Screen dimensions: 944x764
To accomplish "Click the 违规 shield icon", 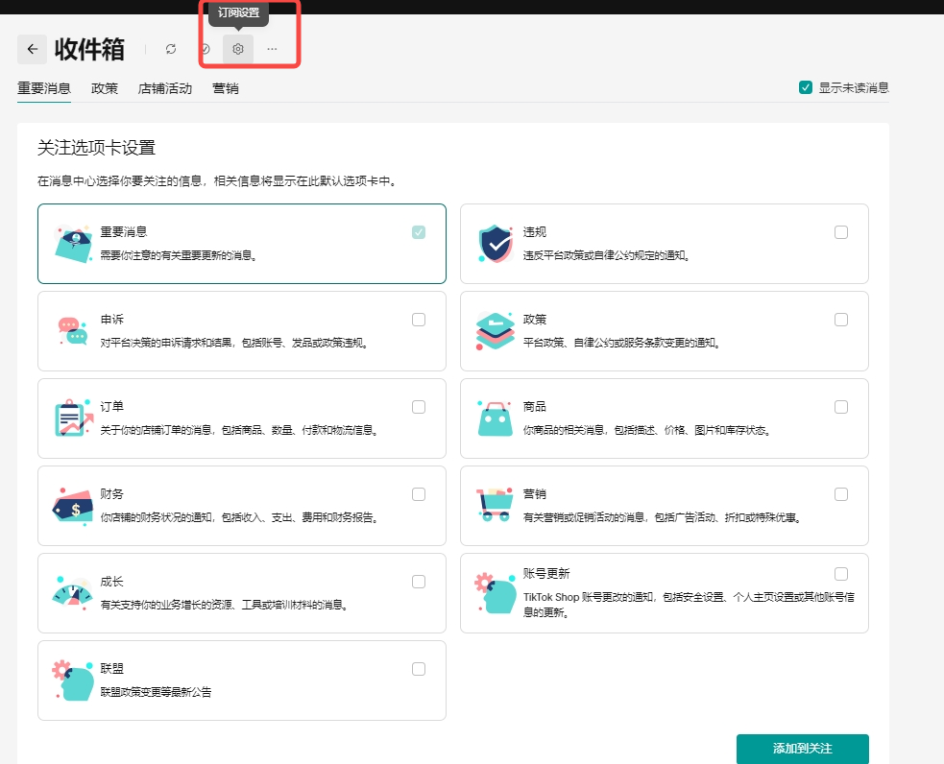I will (x=496, y=244).
